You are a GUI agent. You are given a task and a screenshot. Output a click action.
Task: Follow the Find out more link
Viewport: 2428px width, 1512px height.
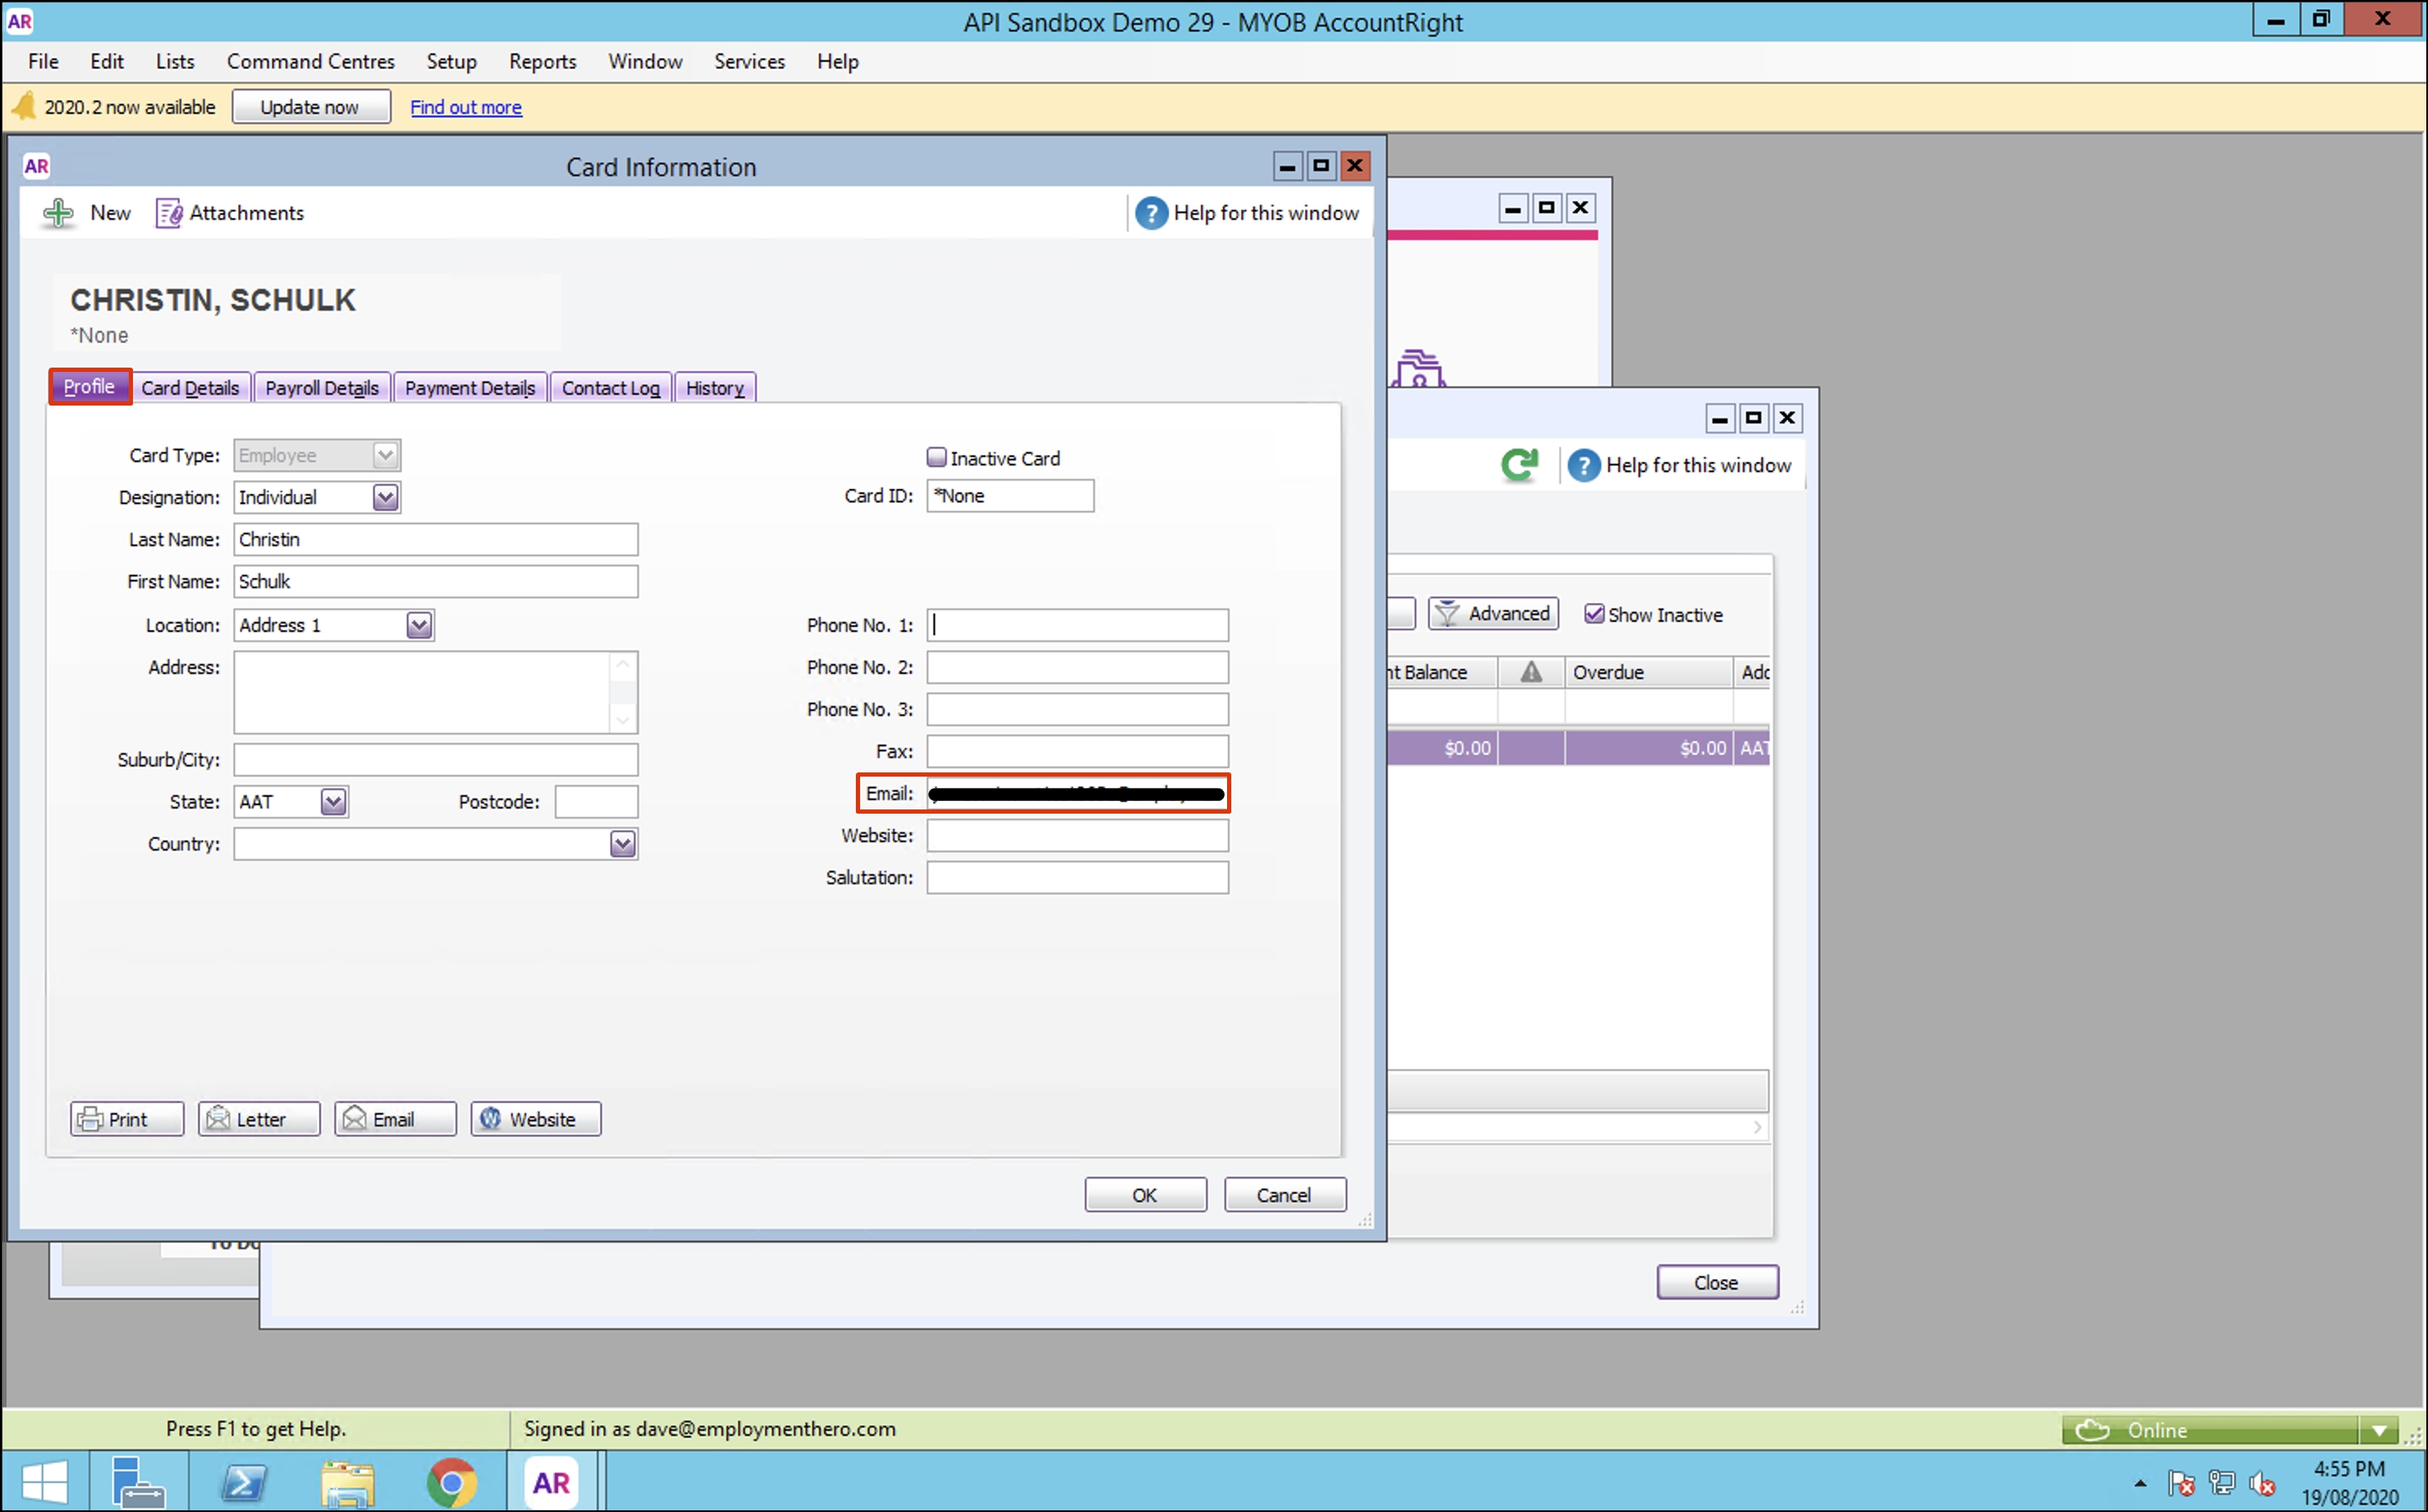click(466, 107)
